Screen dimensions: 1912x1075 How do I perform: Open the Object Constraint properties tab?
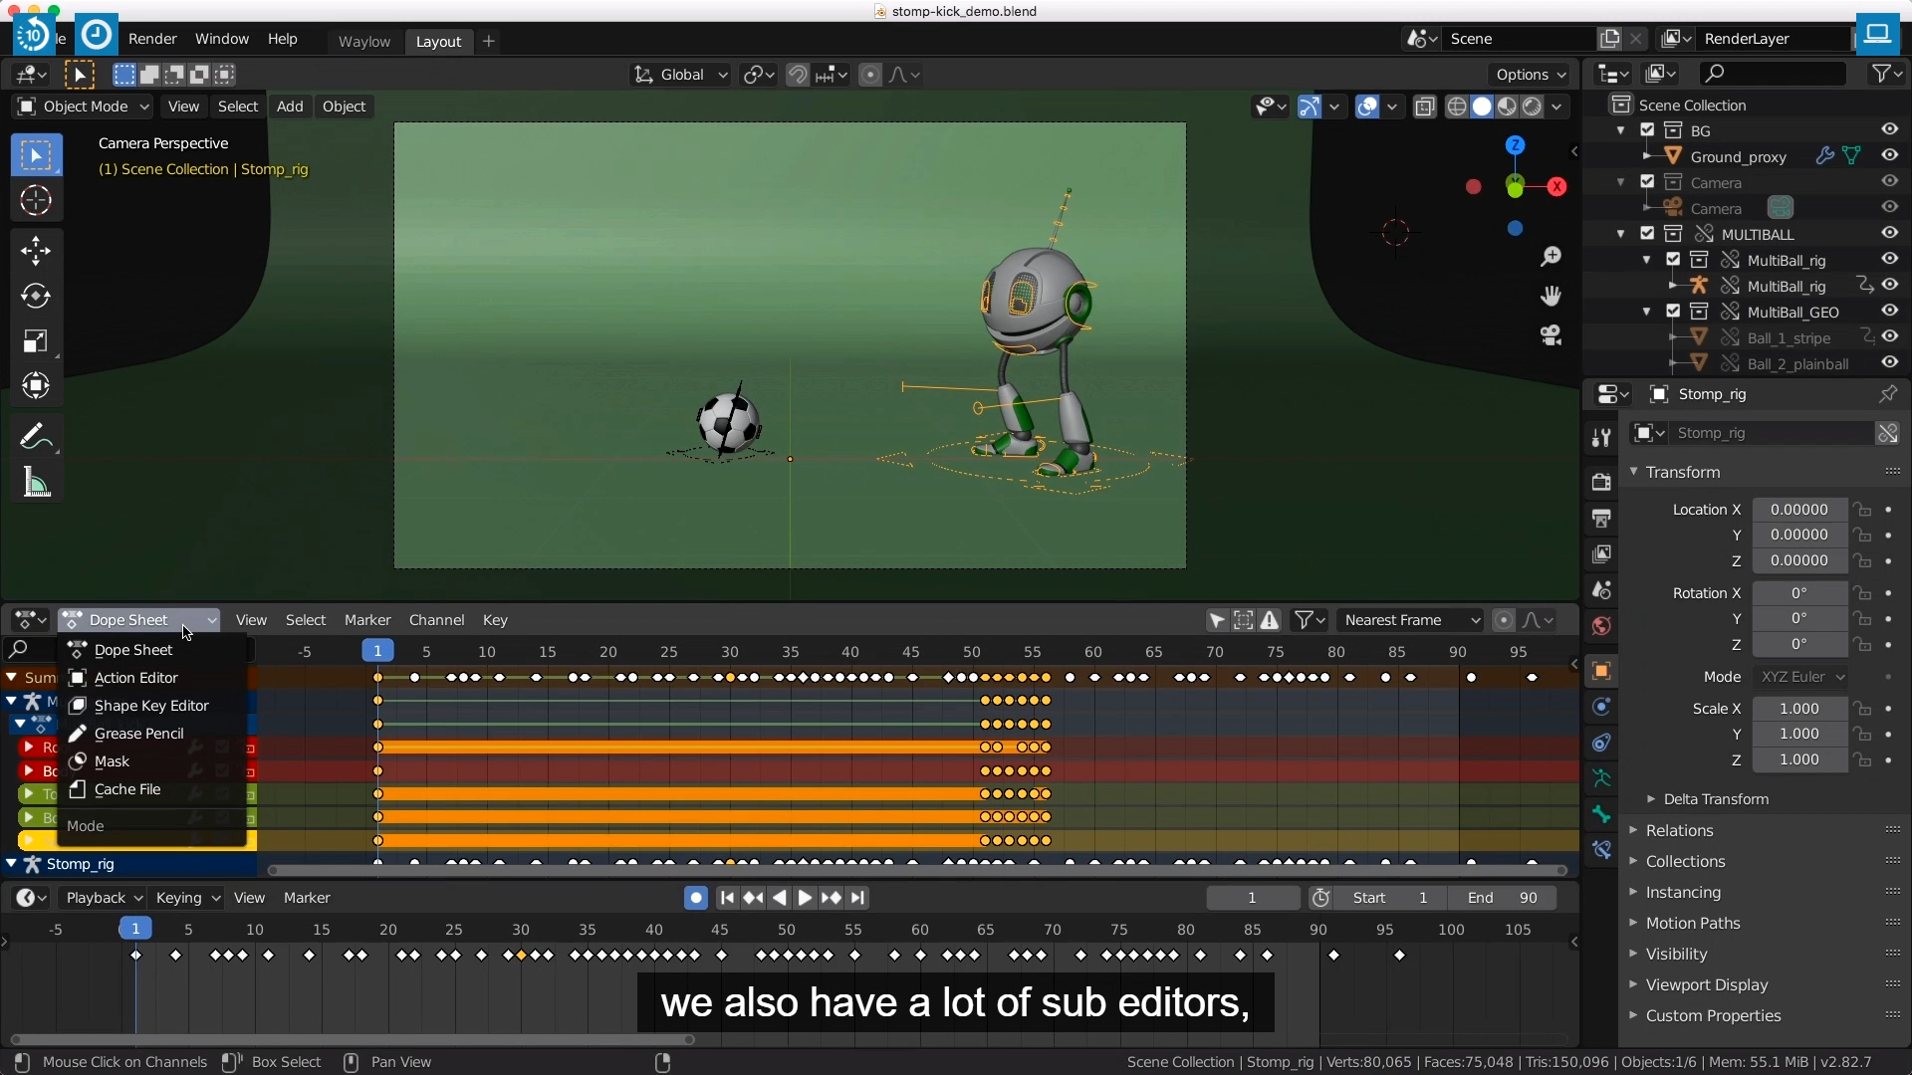pos(1601,743)
